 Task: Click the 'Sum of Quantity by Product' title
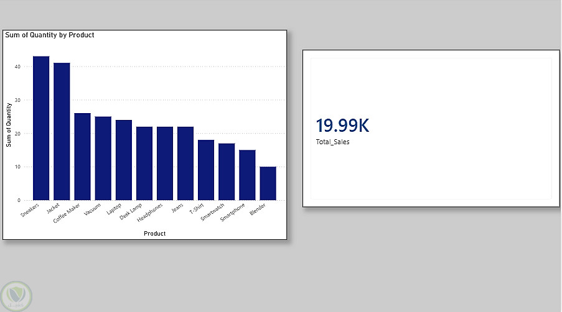point(50,35)
